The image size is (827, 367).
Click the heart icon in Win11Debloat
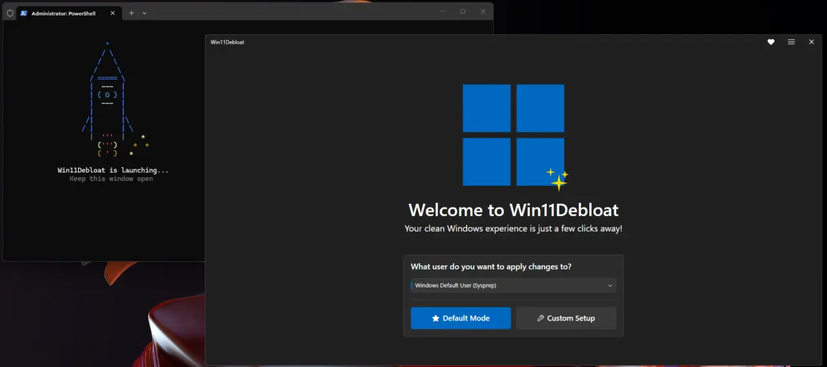tap(771, 42)
